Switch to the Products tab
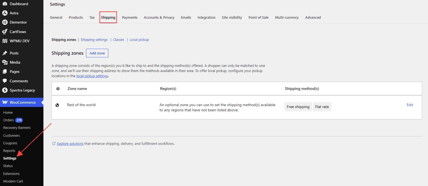Image resolution: width=428 pixels, height=186 pixels. point(76,17)
